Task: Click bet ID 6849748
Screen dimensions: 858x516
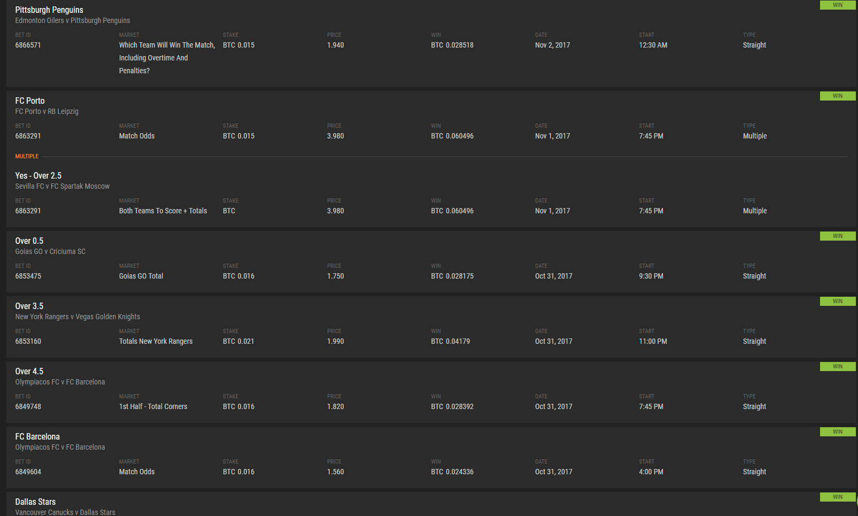Action: pos(28,406)
